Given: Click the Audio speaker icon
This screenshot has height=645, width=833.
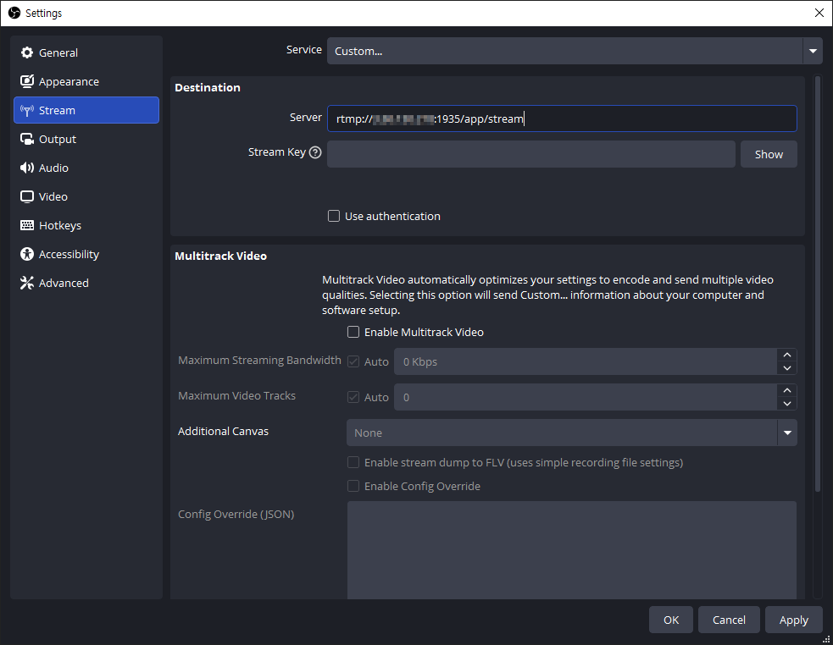Looking at the screenshot, I should click(27, 168).
